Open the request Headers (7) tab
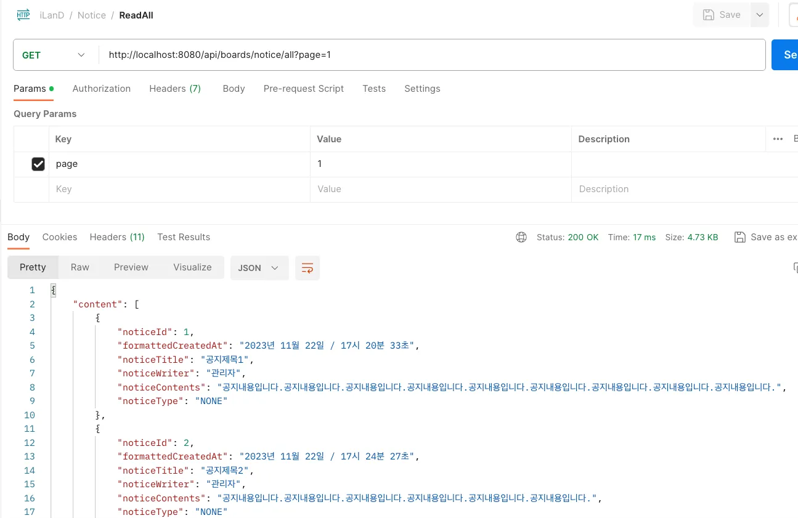 pos(175,89)
